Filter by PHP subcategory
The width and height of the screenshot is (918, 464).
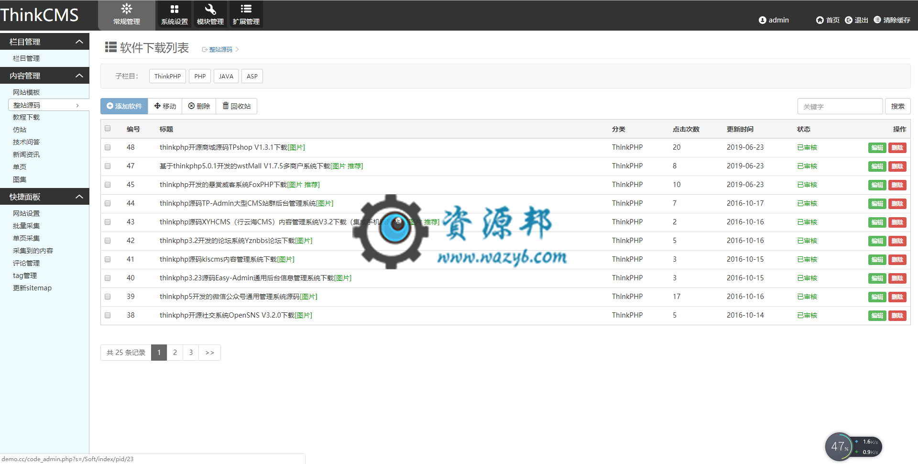tap(200, 76)
